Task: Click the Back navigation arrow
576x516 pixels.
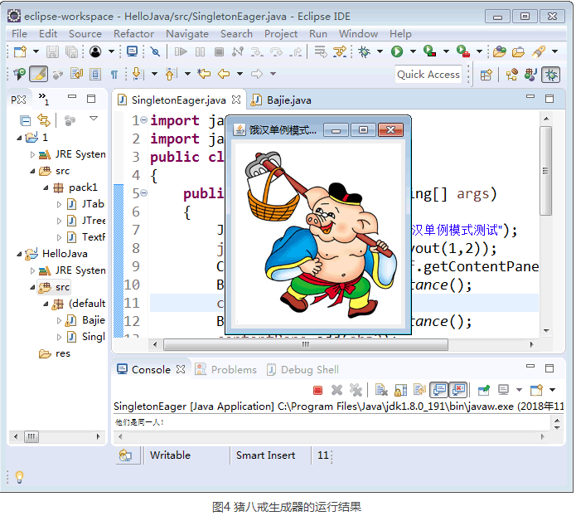Action: [x=224, y=74]
